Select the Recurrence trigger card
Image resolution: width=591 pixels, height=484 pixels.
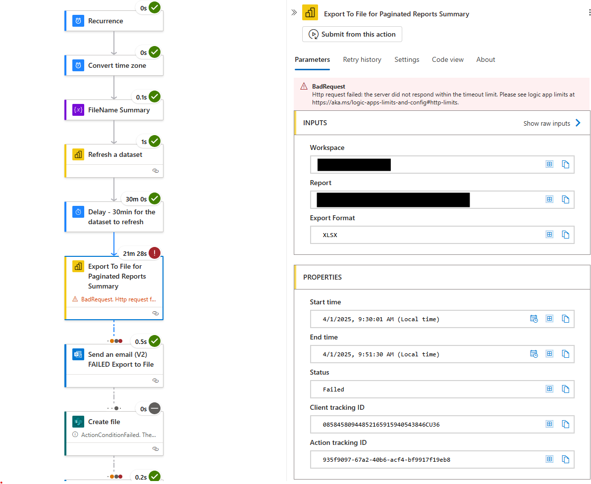[x=114, y=21]
